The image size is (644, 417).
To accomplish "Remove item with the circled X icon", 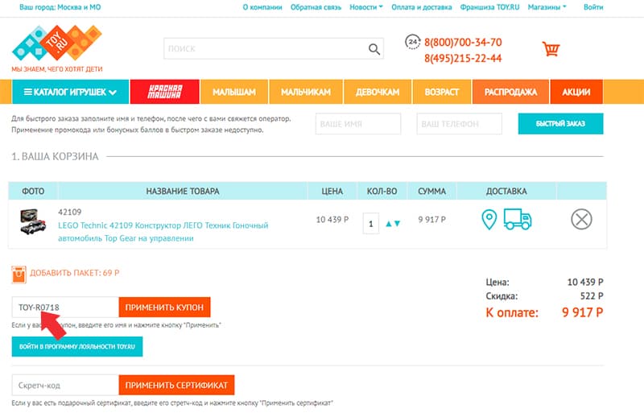I will click(x=581, y=220).
